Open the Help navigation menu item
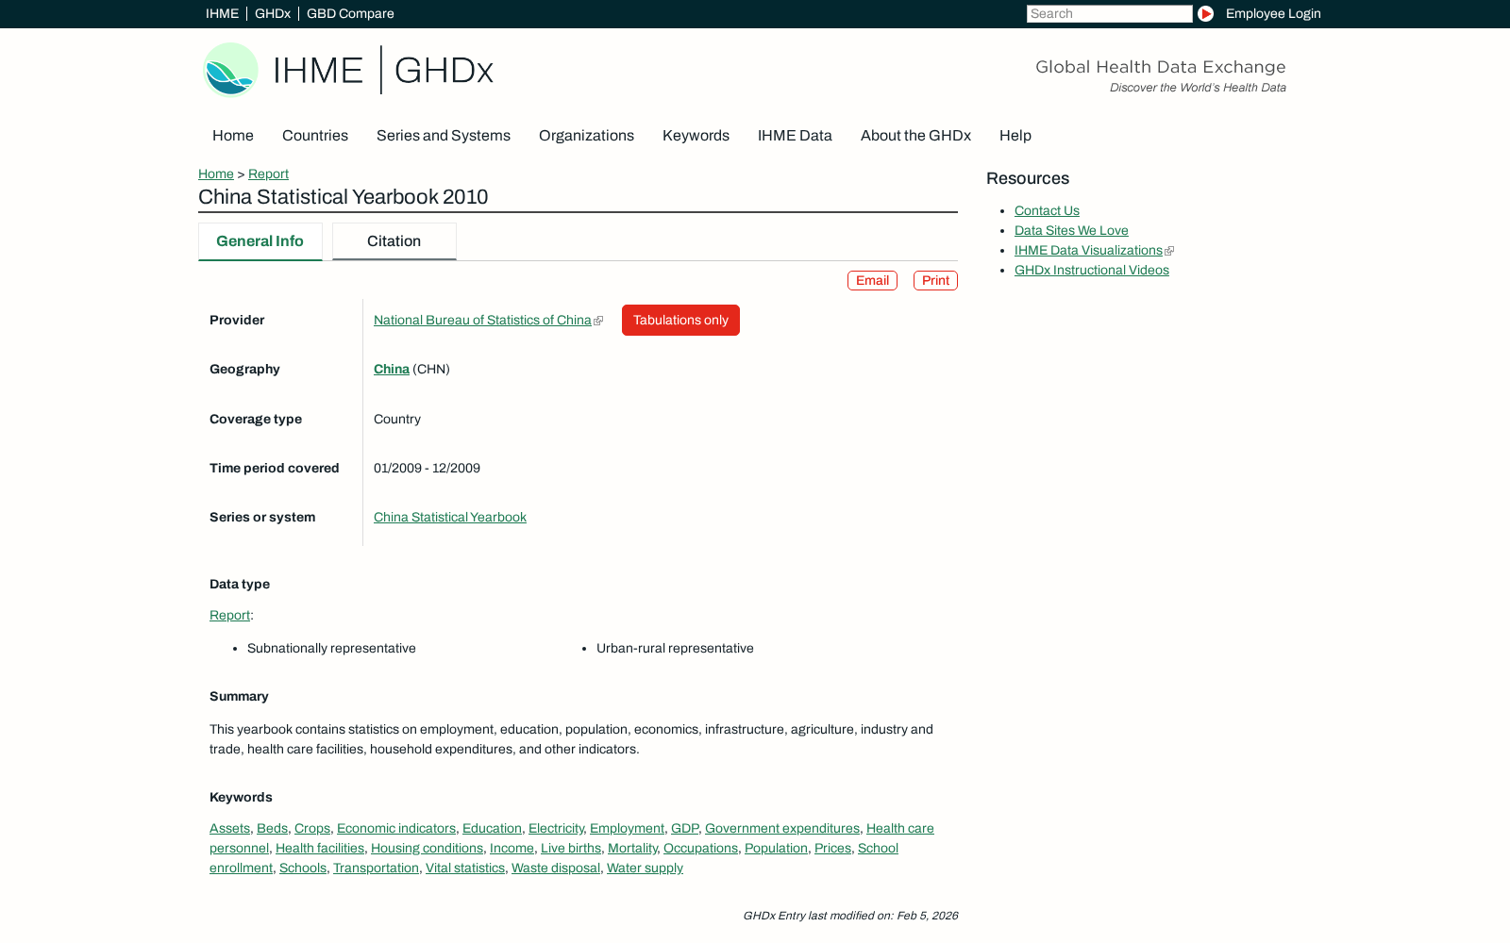The height and width of the screenshot is (943, 1510). point(1015,136)
